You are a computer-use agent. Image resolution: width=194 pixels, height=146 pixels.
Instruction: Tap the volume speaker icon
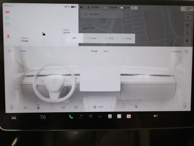click(156, 116)
